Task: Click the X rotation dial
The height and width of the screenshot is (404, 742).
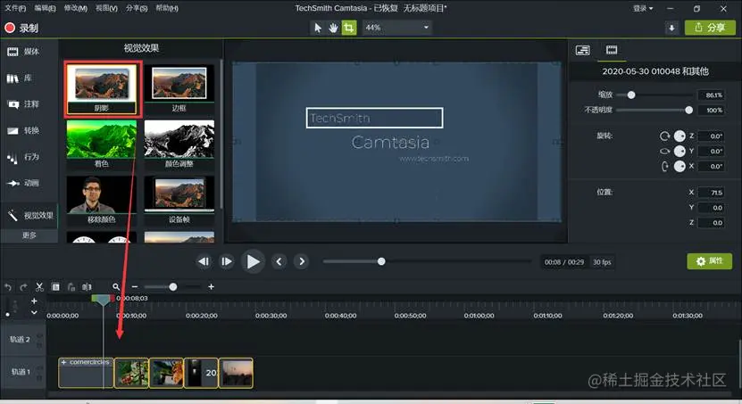Action: click(679, 166)
